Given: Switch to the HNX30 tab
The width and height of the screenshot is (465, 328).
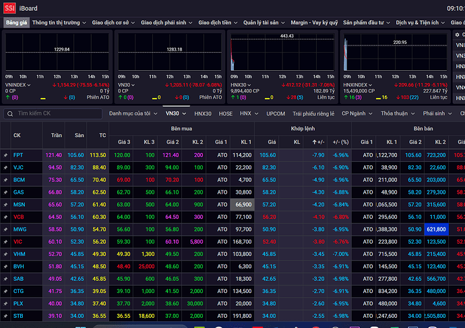Looking at the screenshot, I should (x=202, y=113).
